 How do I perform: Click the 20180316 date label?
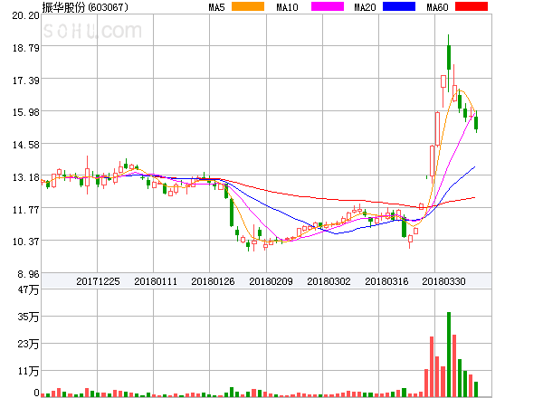click(386, 281)
